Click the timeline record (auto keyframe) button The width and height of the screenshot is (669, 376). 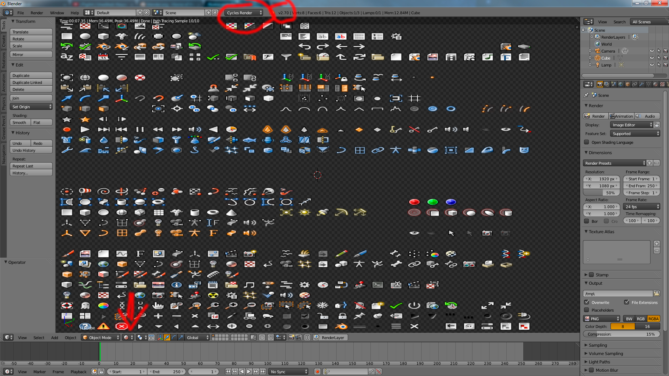317,371
